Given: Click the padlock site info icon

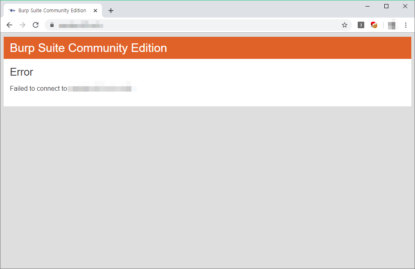Looking at the screenshot, I should coord(52,25).
